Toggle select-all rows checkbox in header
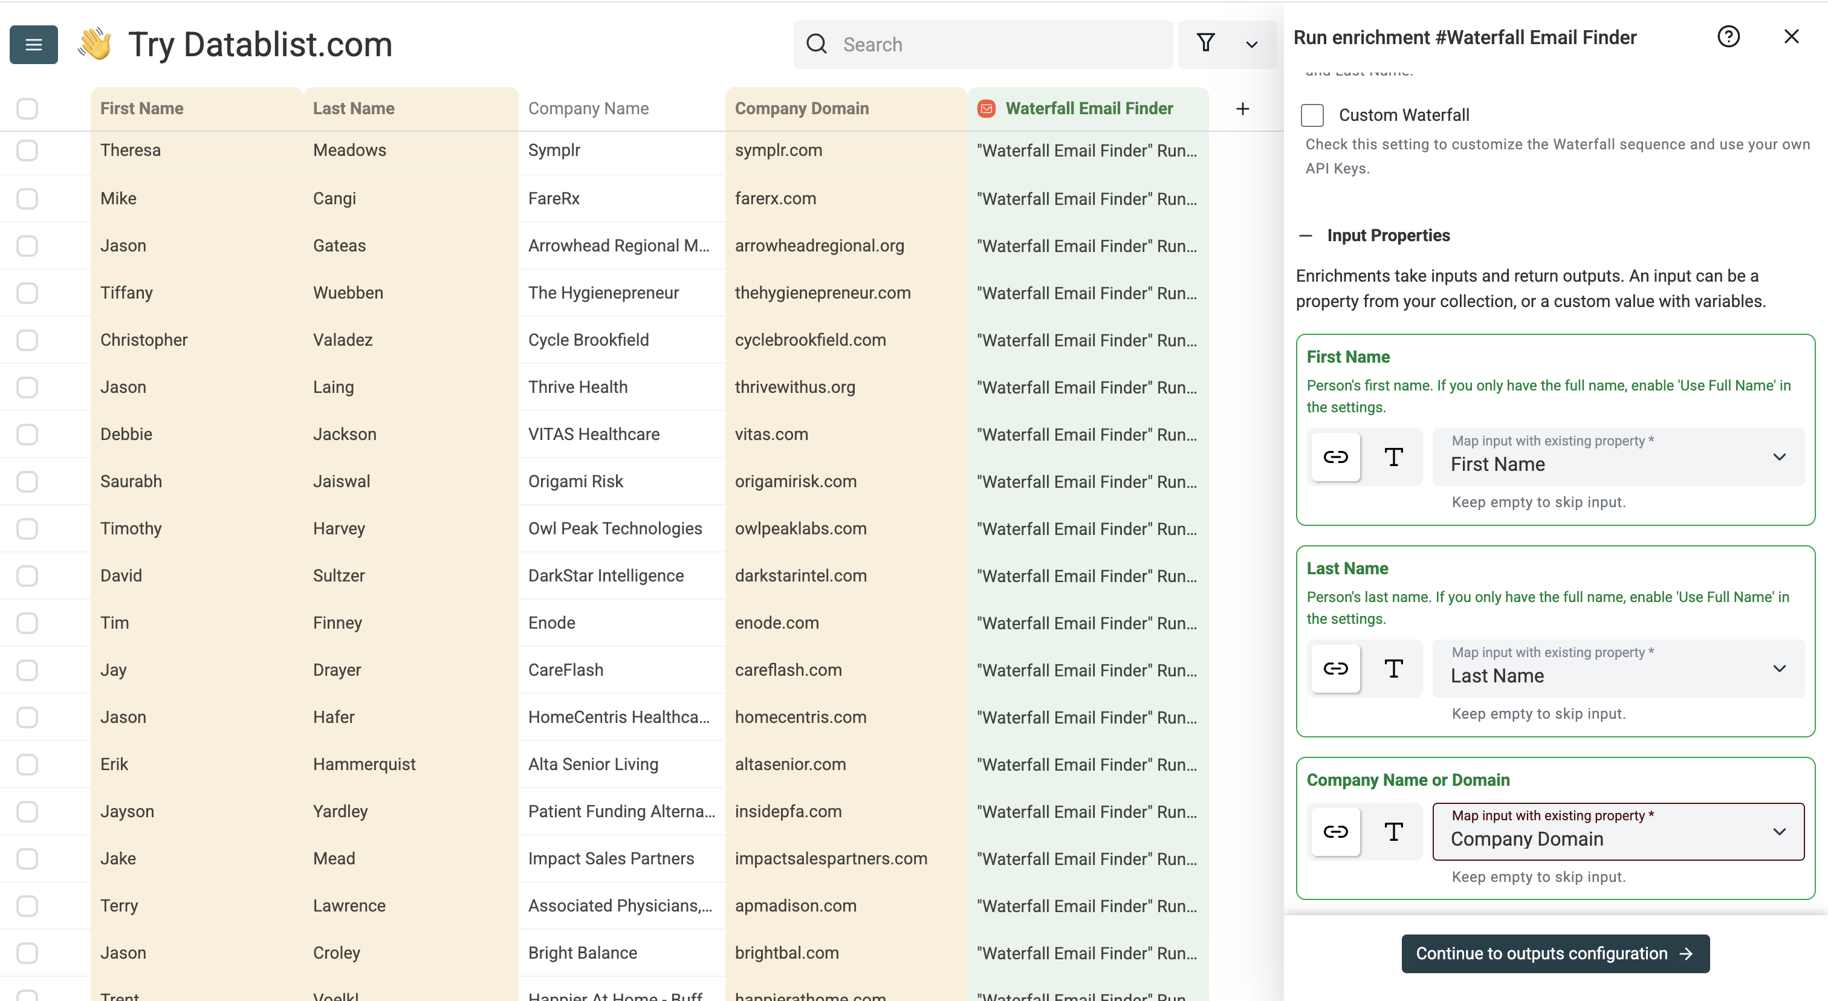Screen dimensions: 1828x1001 tap(27, 109)
